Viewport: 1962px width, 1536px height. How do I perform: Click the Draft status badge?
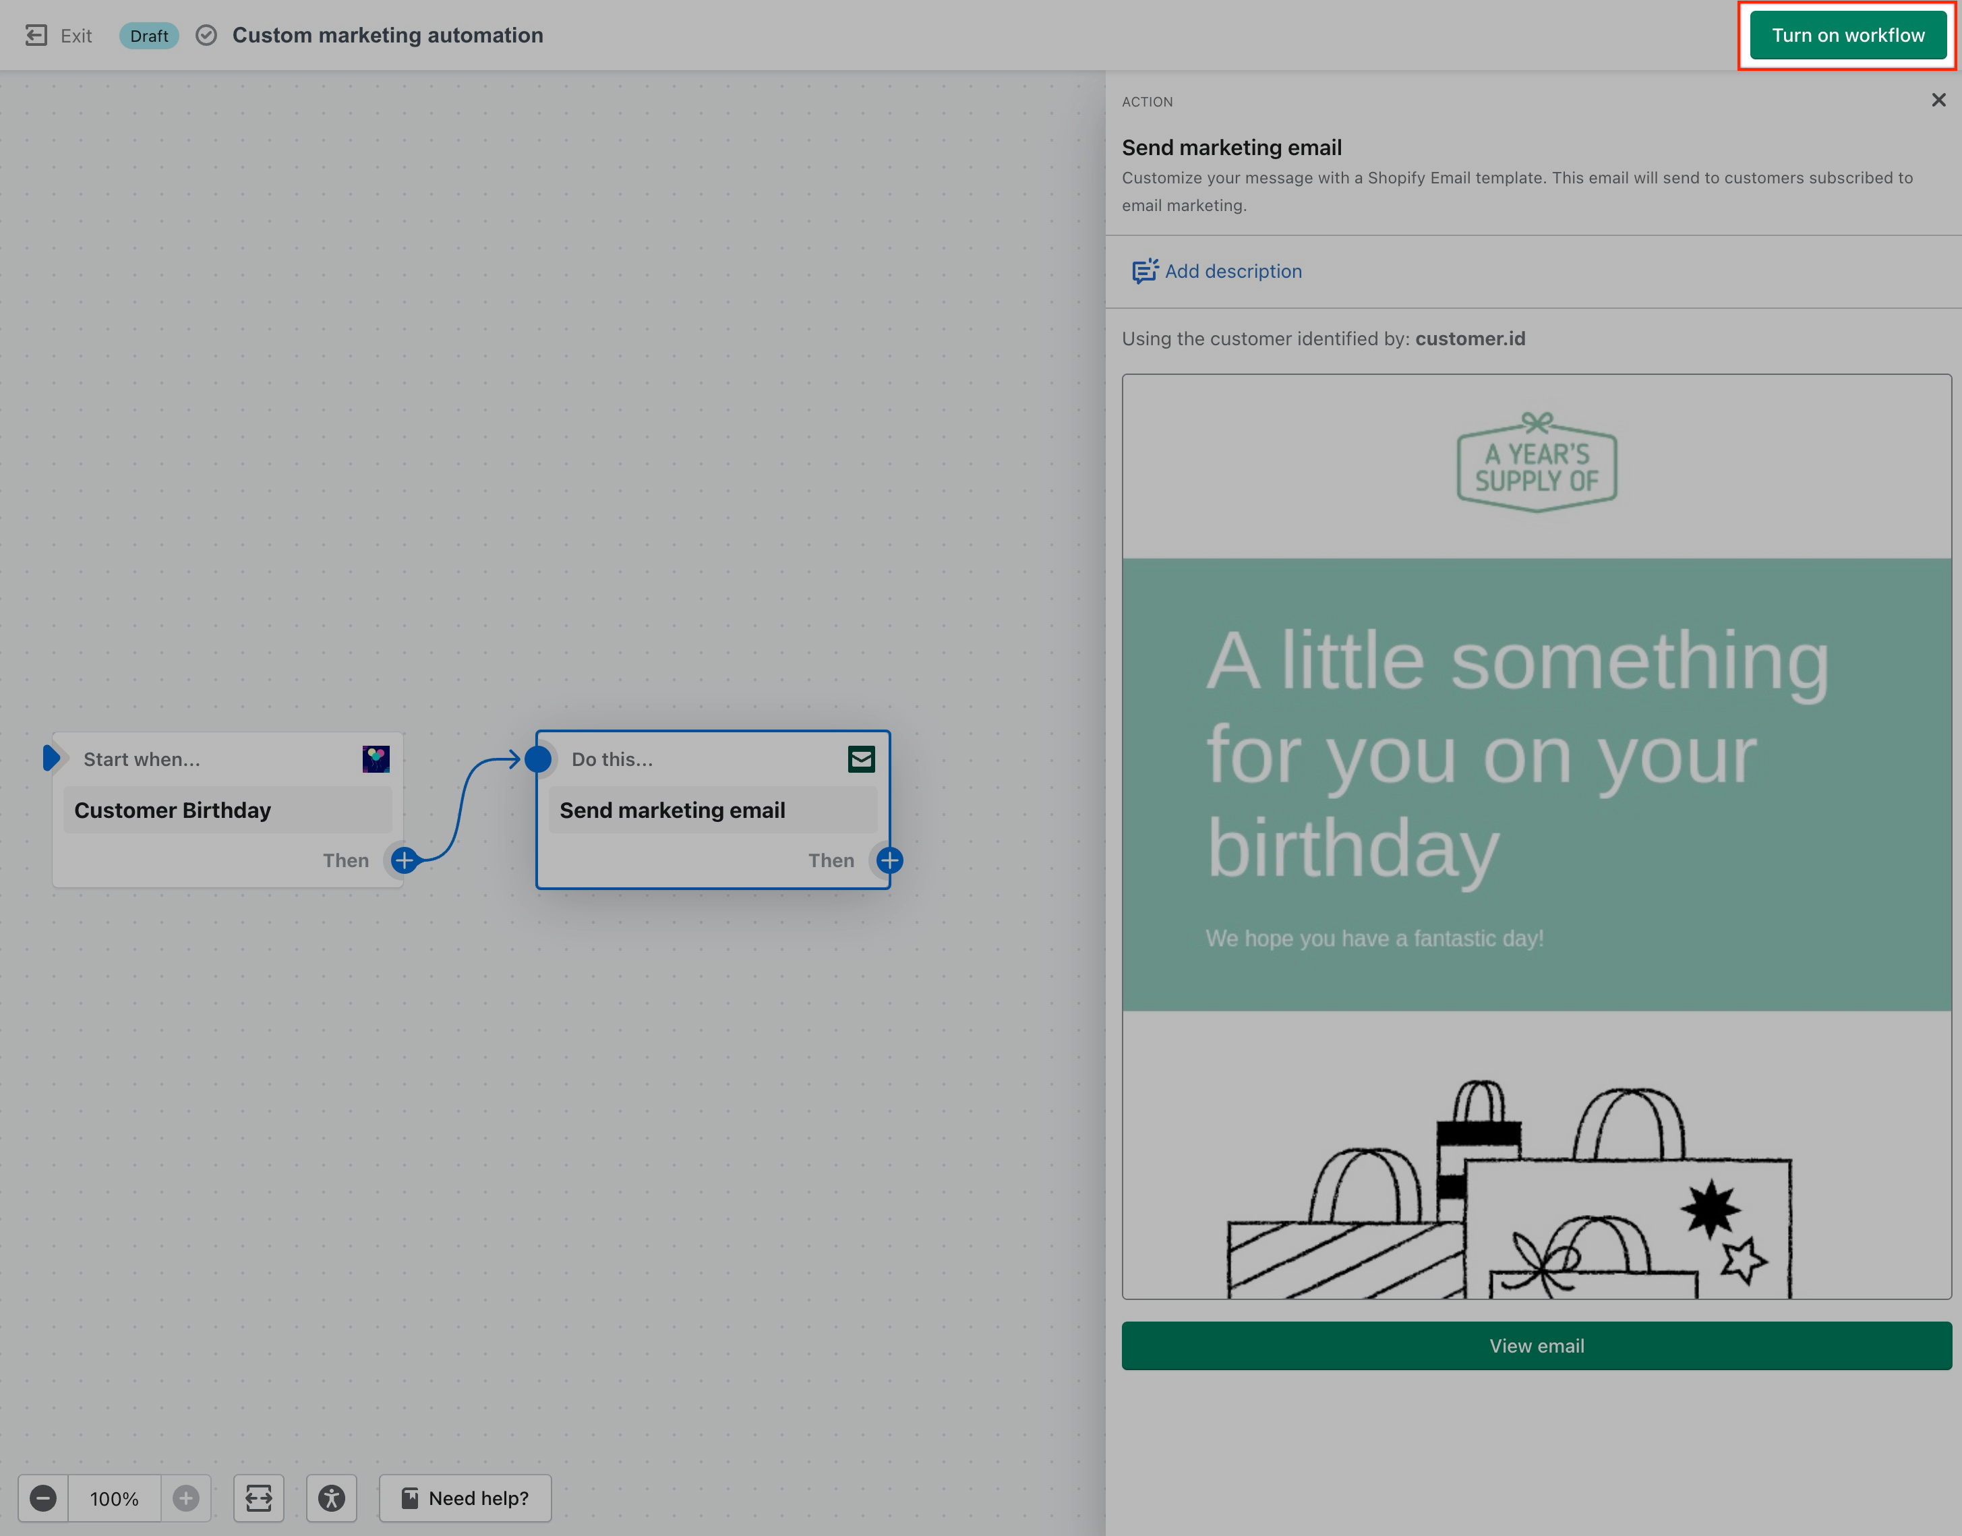coord(148,36)
